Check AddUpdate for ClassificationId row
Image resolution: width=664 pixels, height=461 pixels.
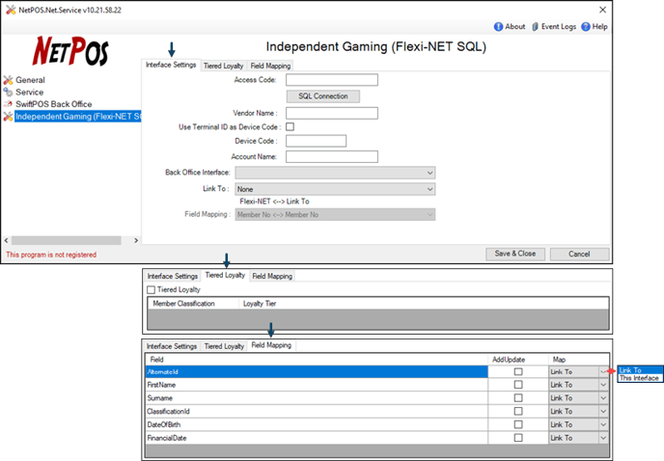click(518, 411)
